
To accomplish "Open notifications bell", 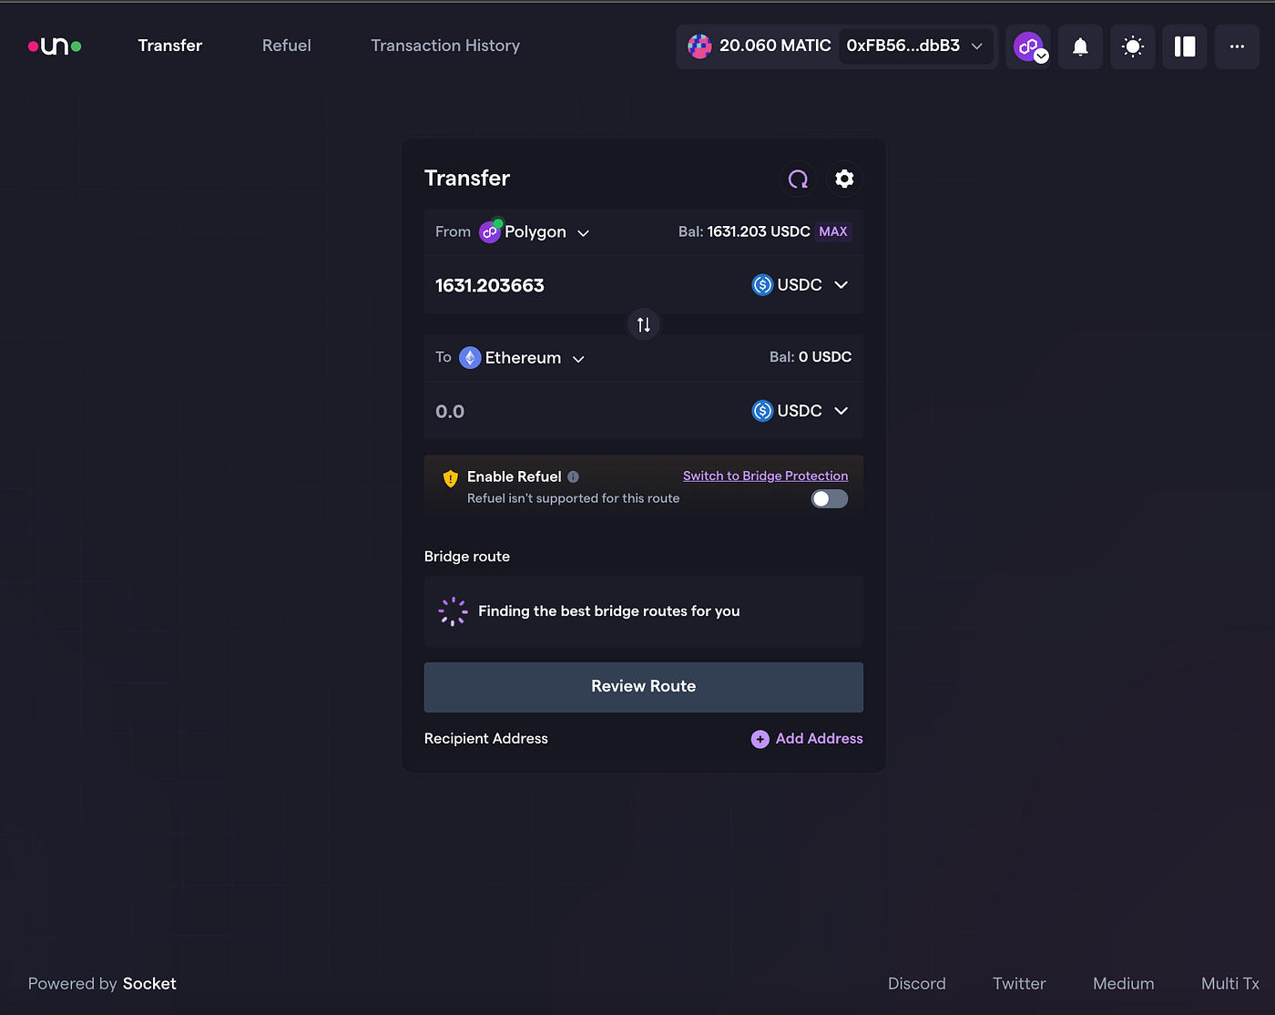I will [x=1080, y=46].
